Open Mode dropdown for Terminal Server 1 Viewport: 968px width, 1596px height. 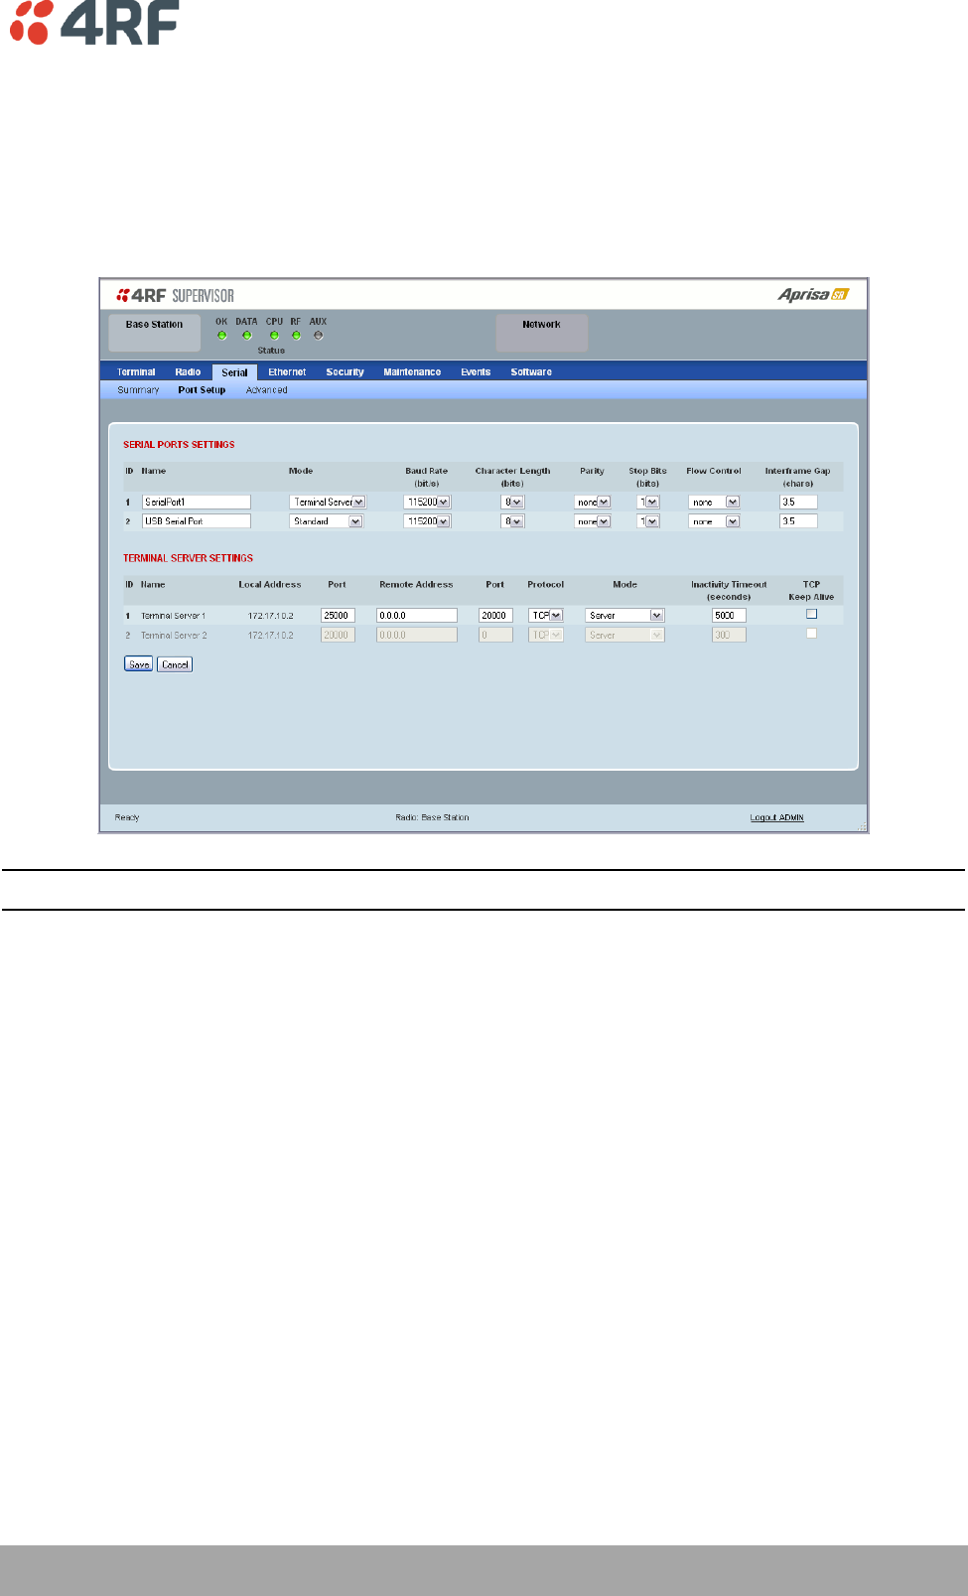click(624, 616)
